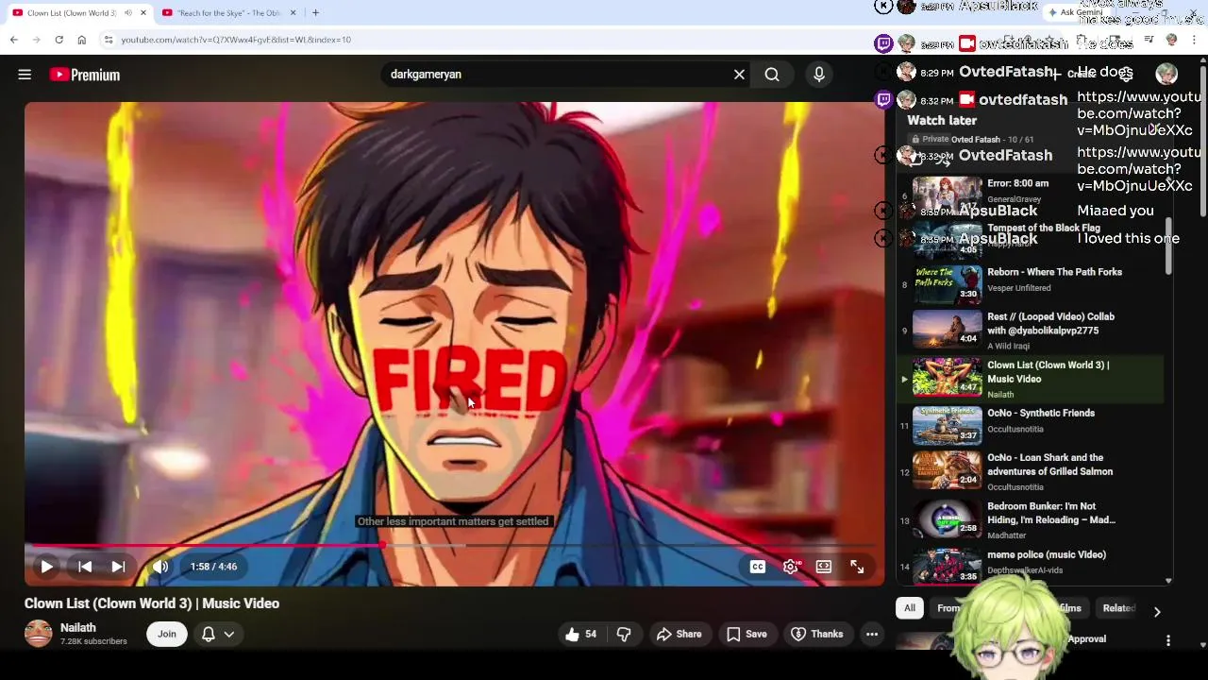Go back one page in browser
1208x680 pixels.
click(x=13, y=40)
